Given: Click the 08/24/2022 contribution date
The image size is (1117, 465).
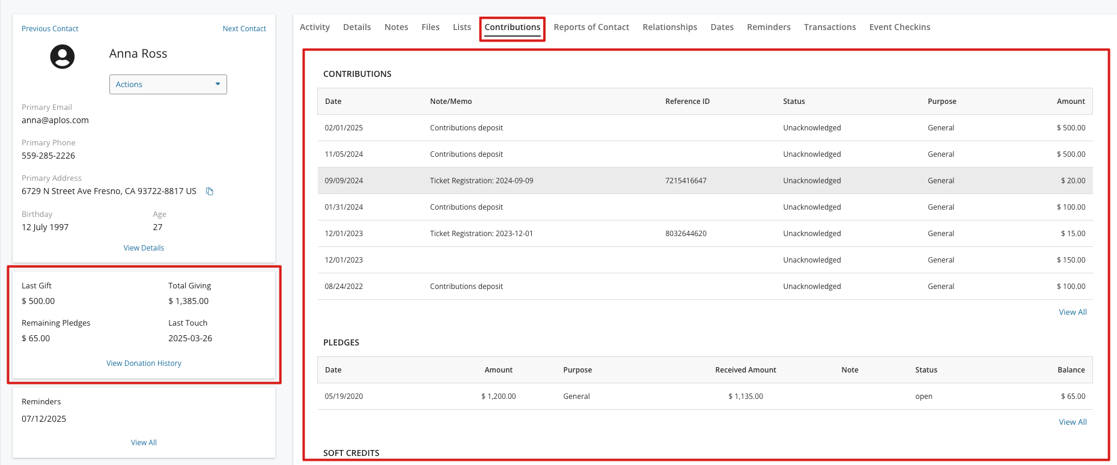Looking at the screenshot, I should [344, 287].
